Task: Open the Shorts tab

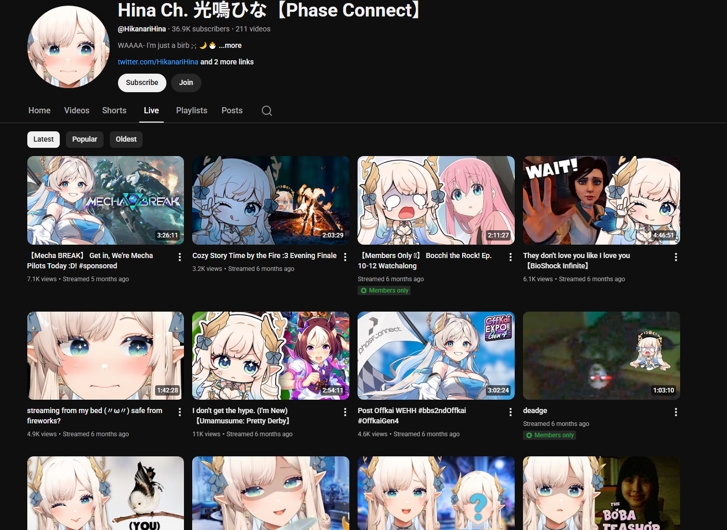Action: pyautogui.click(x=114, y=111)
